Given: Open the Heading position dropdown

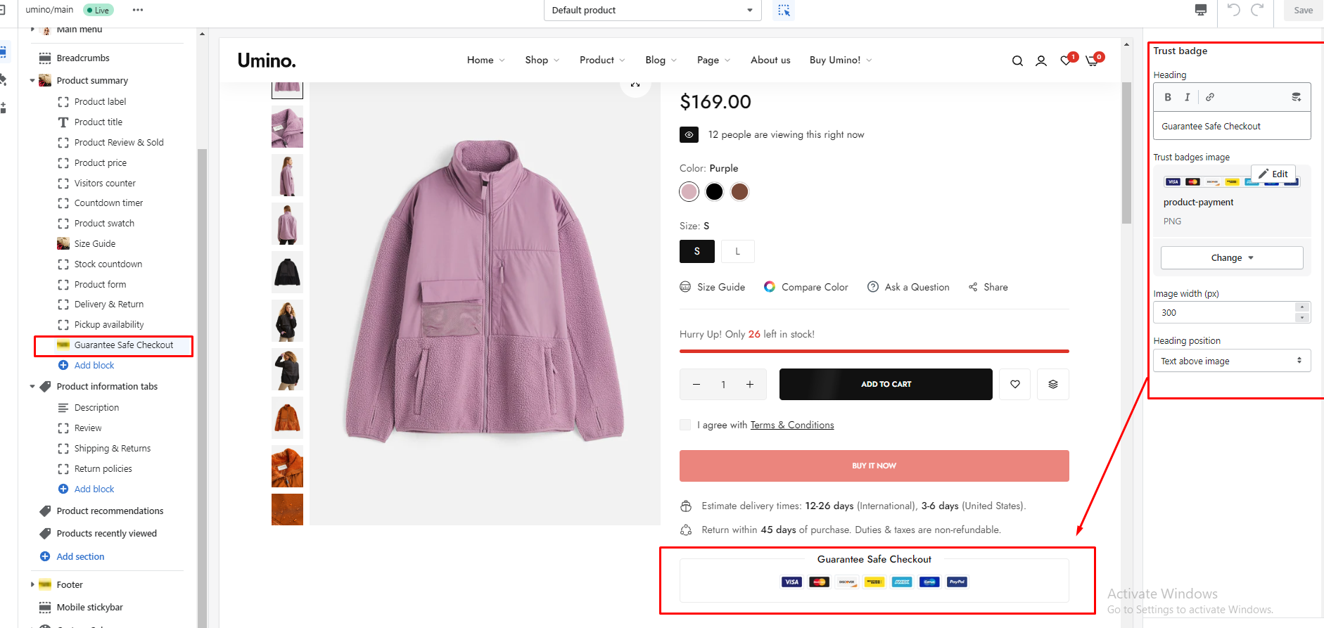Looking at the screenshot, I should (x=1231, y=361).
